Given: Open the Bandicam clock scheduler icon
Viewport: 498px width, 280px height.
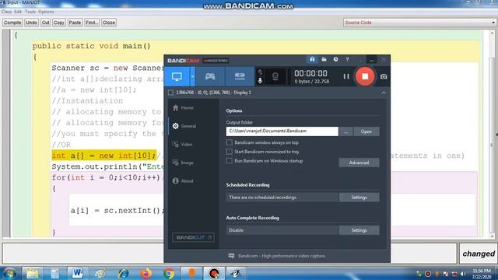Looking at the screenshot, I should coord(335,59).
